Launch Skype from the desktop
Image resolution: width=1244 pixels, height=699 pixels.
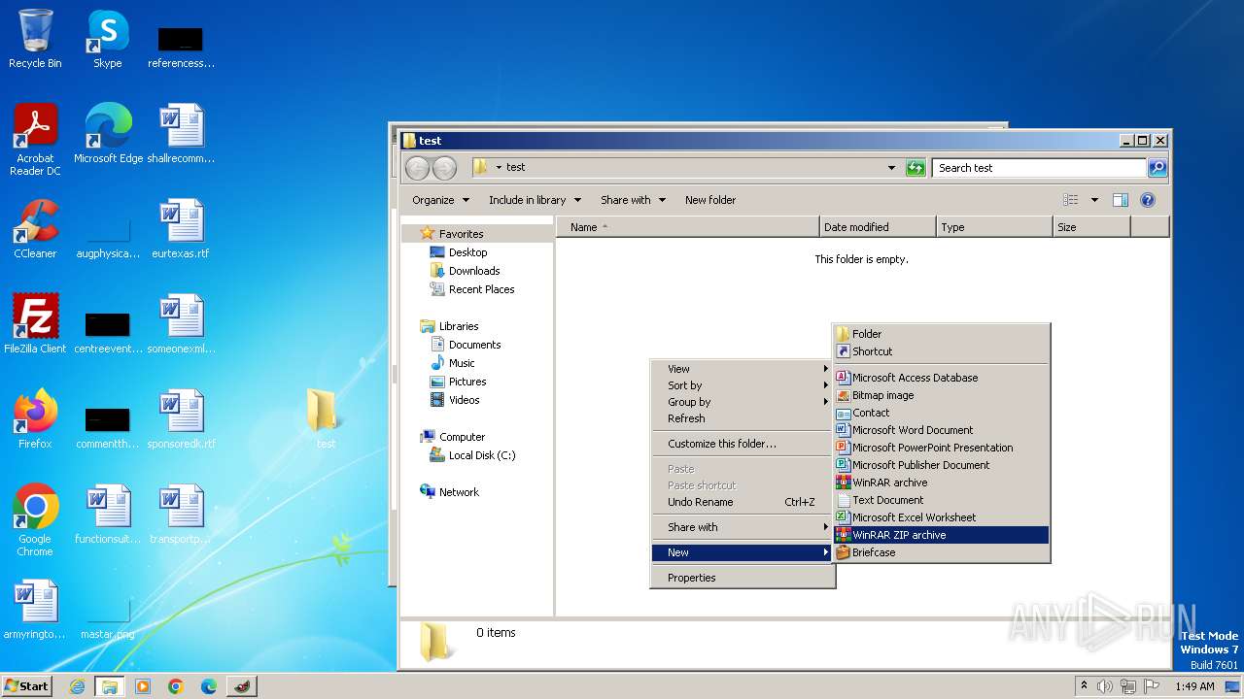[x=107, y=39]
